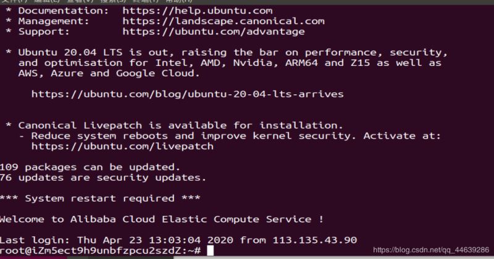The image size is (494, 259).
Task: Open the landscape.canonical.com management link
Action: [x=223, y=21]
